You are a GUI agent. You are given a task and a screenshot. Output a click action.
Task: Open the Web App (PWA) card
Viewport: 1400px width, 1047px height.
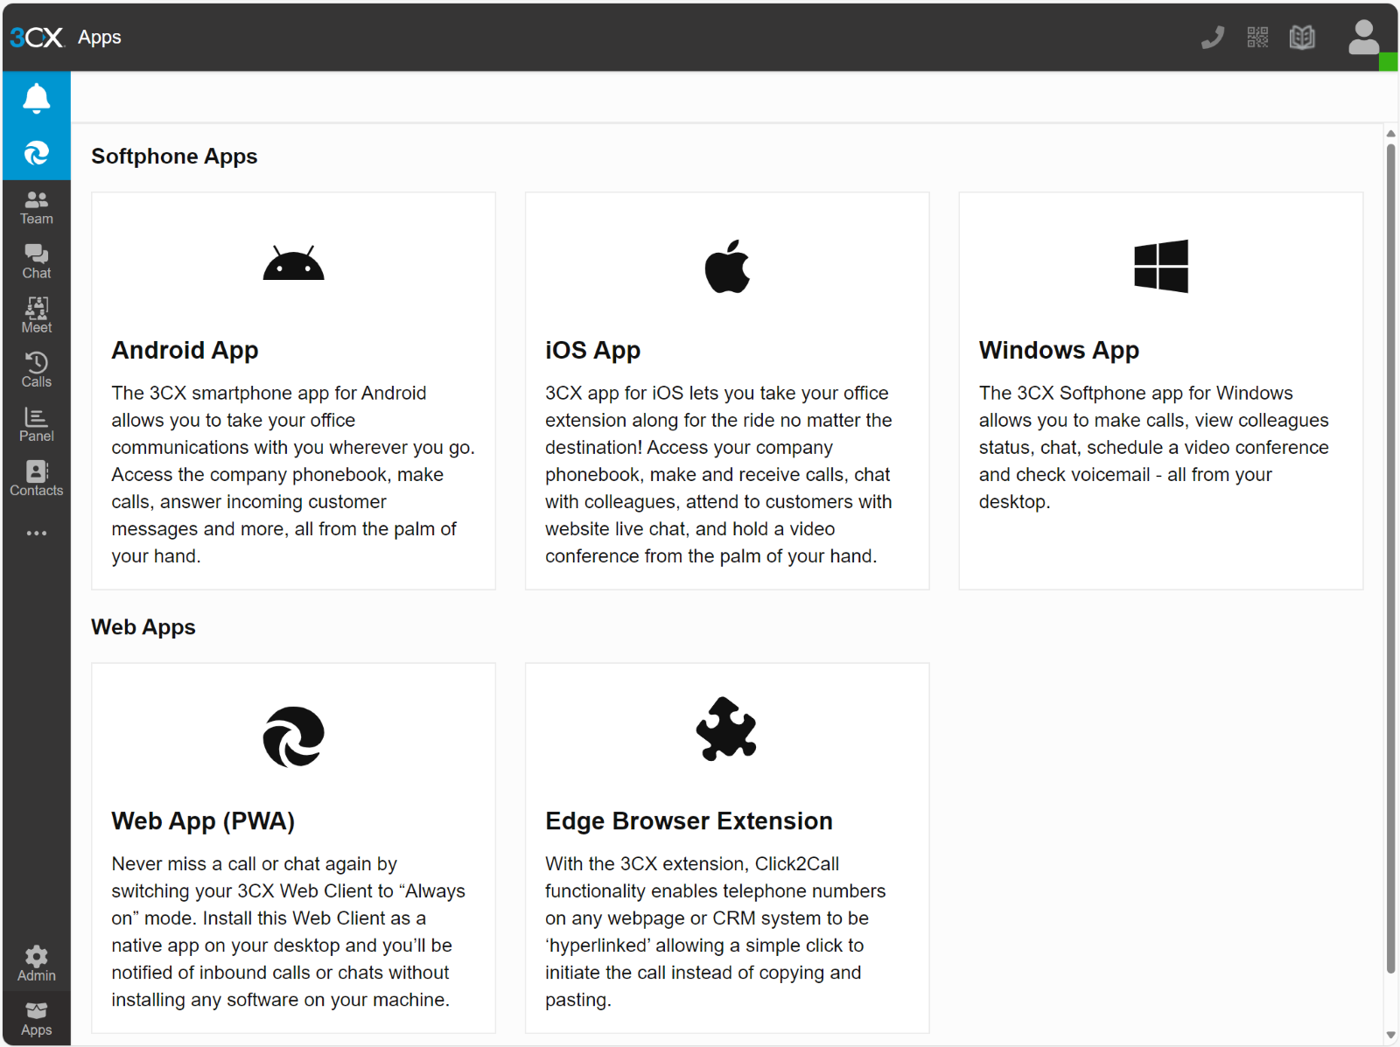pos(293,847)
